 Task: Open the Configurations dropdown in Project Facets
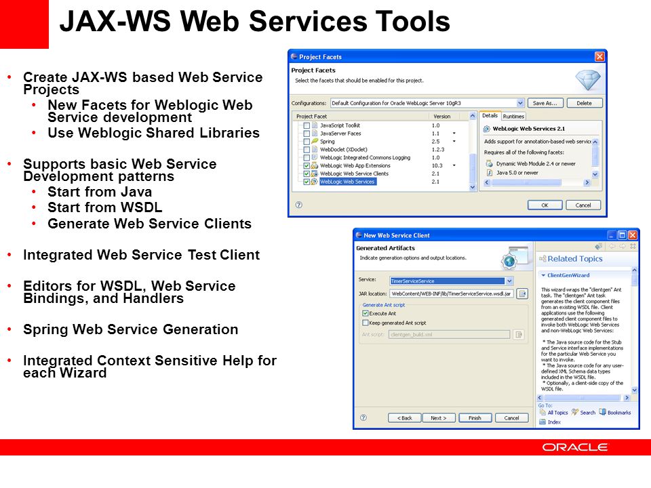point(520,103)
